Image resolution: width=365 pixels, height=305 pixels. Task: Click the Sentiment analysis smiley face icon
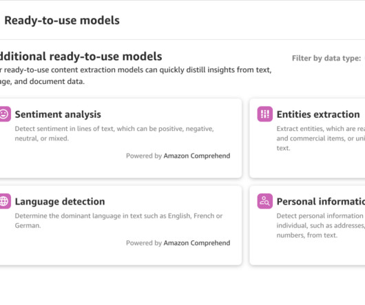click(x=5, y=114)
